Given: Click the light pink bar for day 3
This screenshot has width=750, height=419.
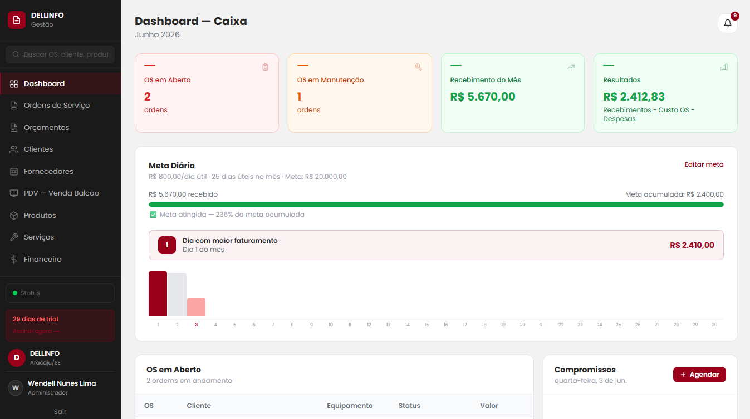Looking at the screenshot, I should [196, 307].
